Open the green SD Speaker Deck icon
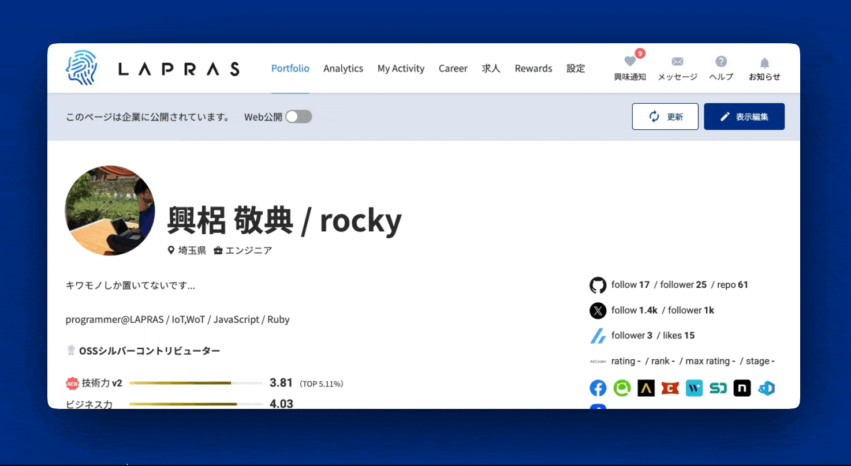The image size is (851, 466). tap(718, 388)
